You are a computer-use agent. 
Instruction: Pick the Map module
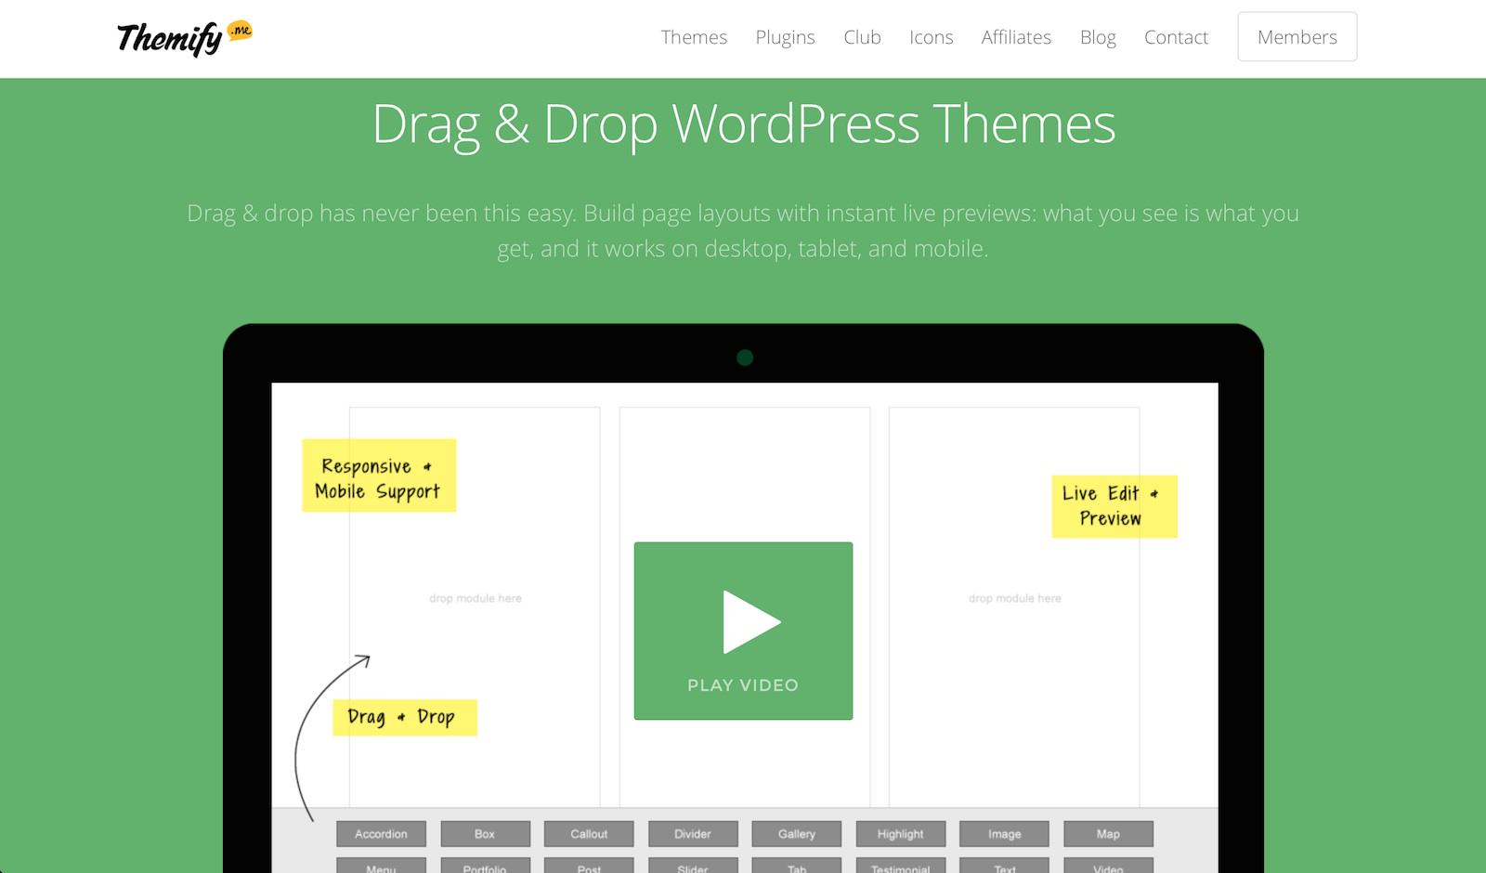point(1108,834)
